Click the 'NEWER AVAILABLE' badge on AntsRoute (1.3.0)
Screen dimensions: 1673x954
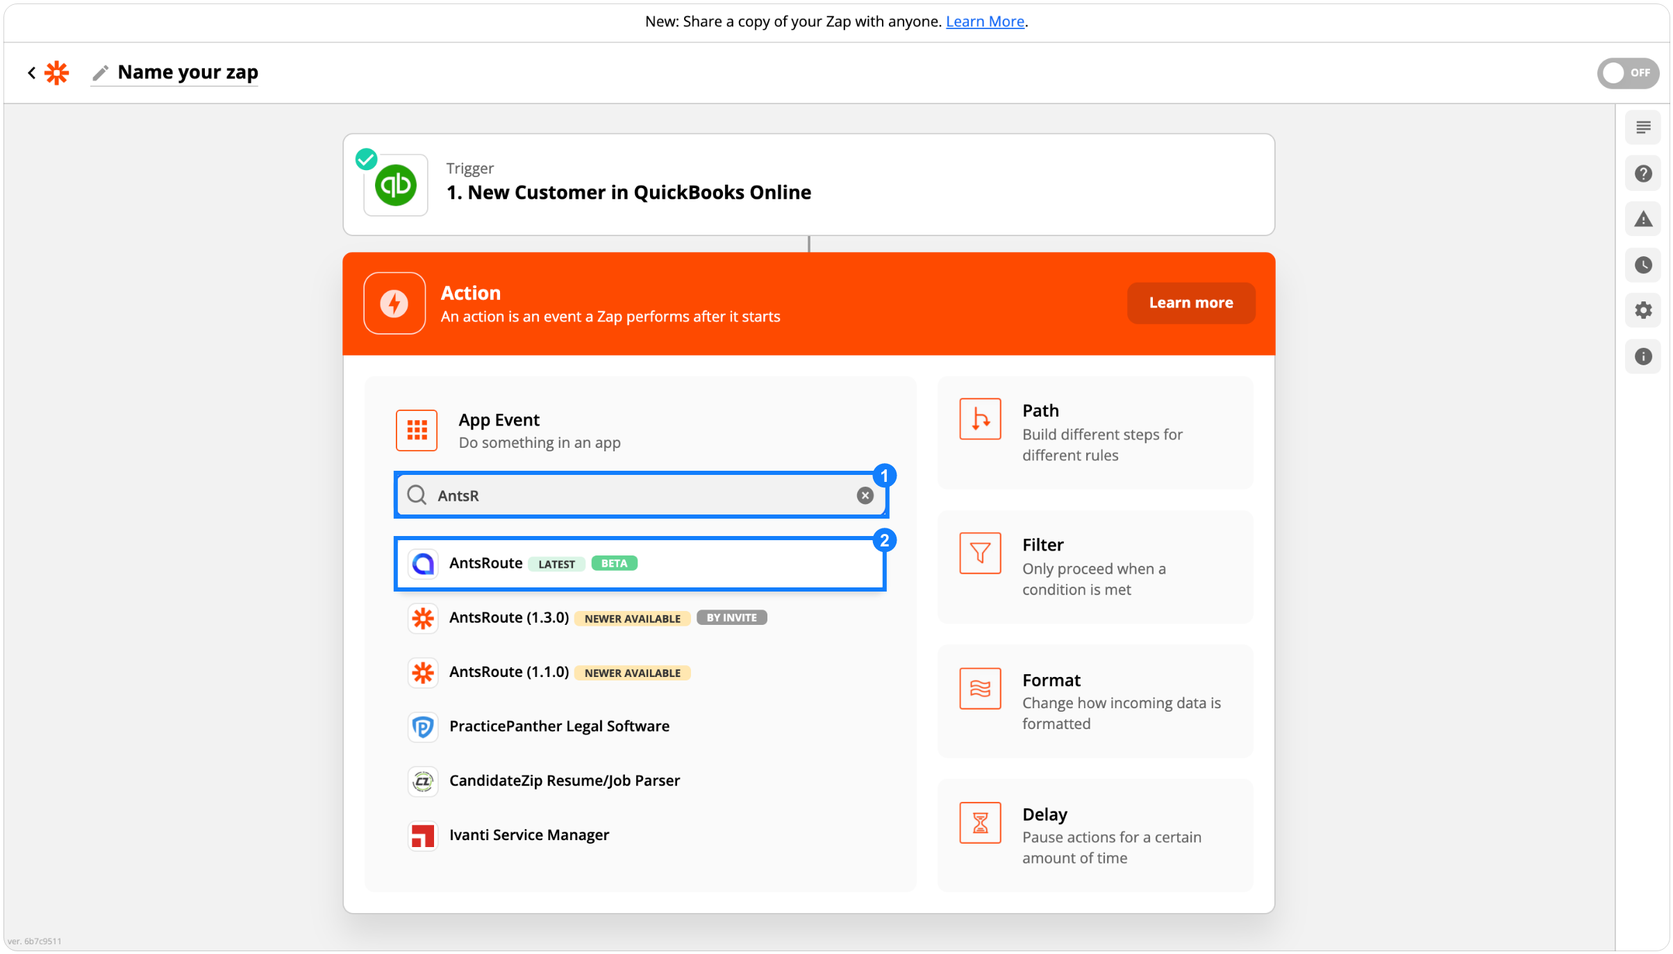(632, 619)
